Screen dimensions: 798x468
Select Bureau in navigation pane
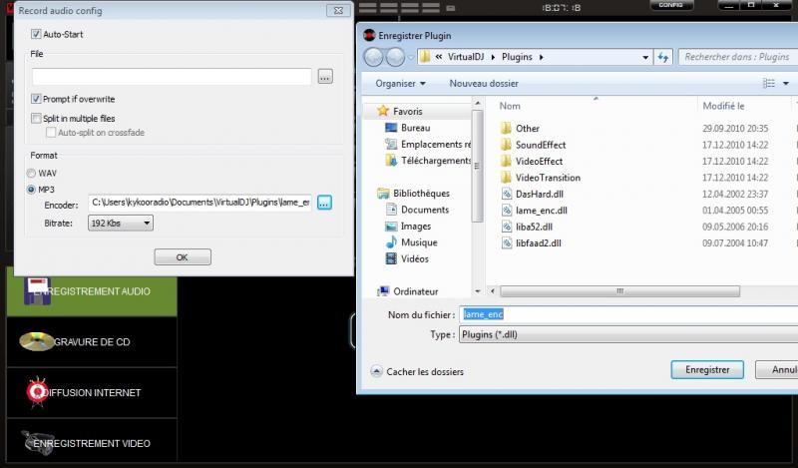[415, 128]
